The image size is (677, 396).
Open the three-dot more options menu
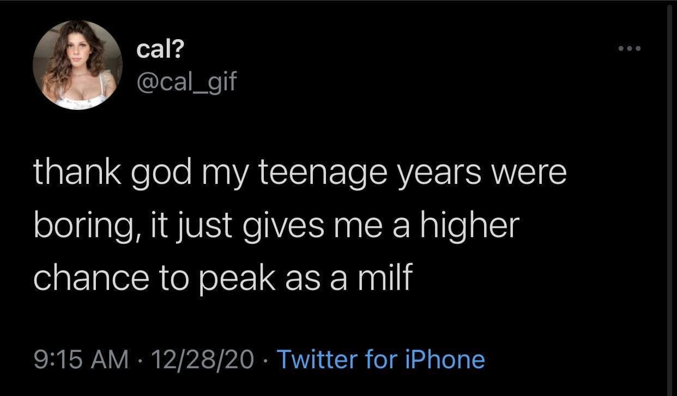coord(630,49)
